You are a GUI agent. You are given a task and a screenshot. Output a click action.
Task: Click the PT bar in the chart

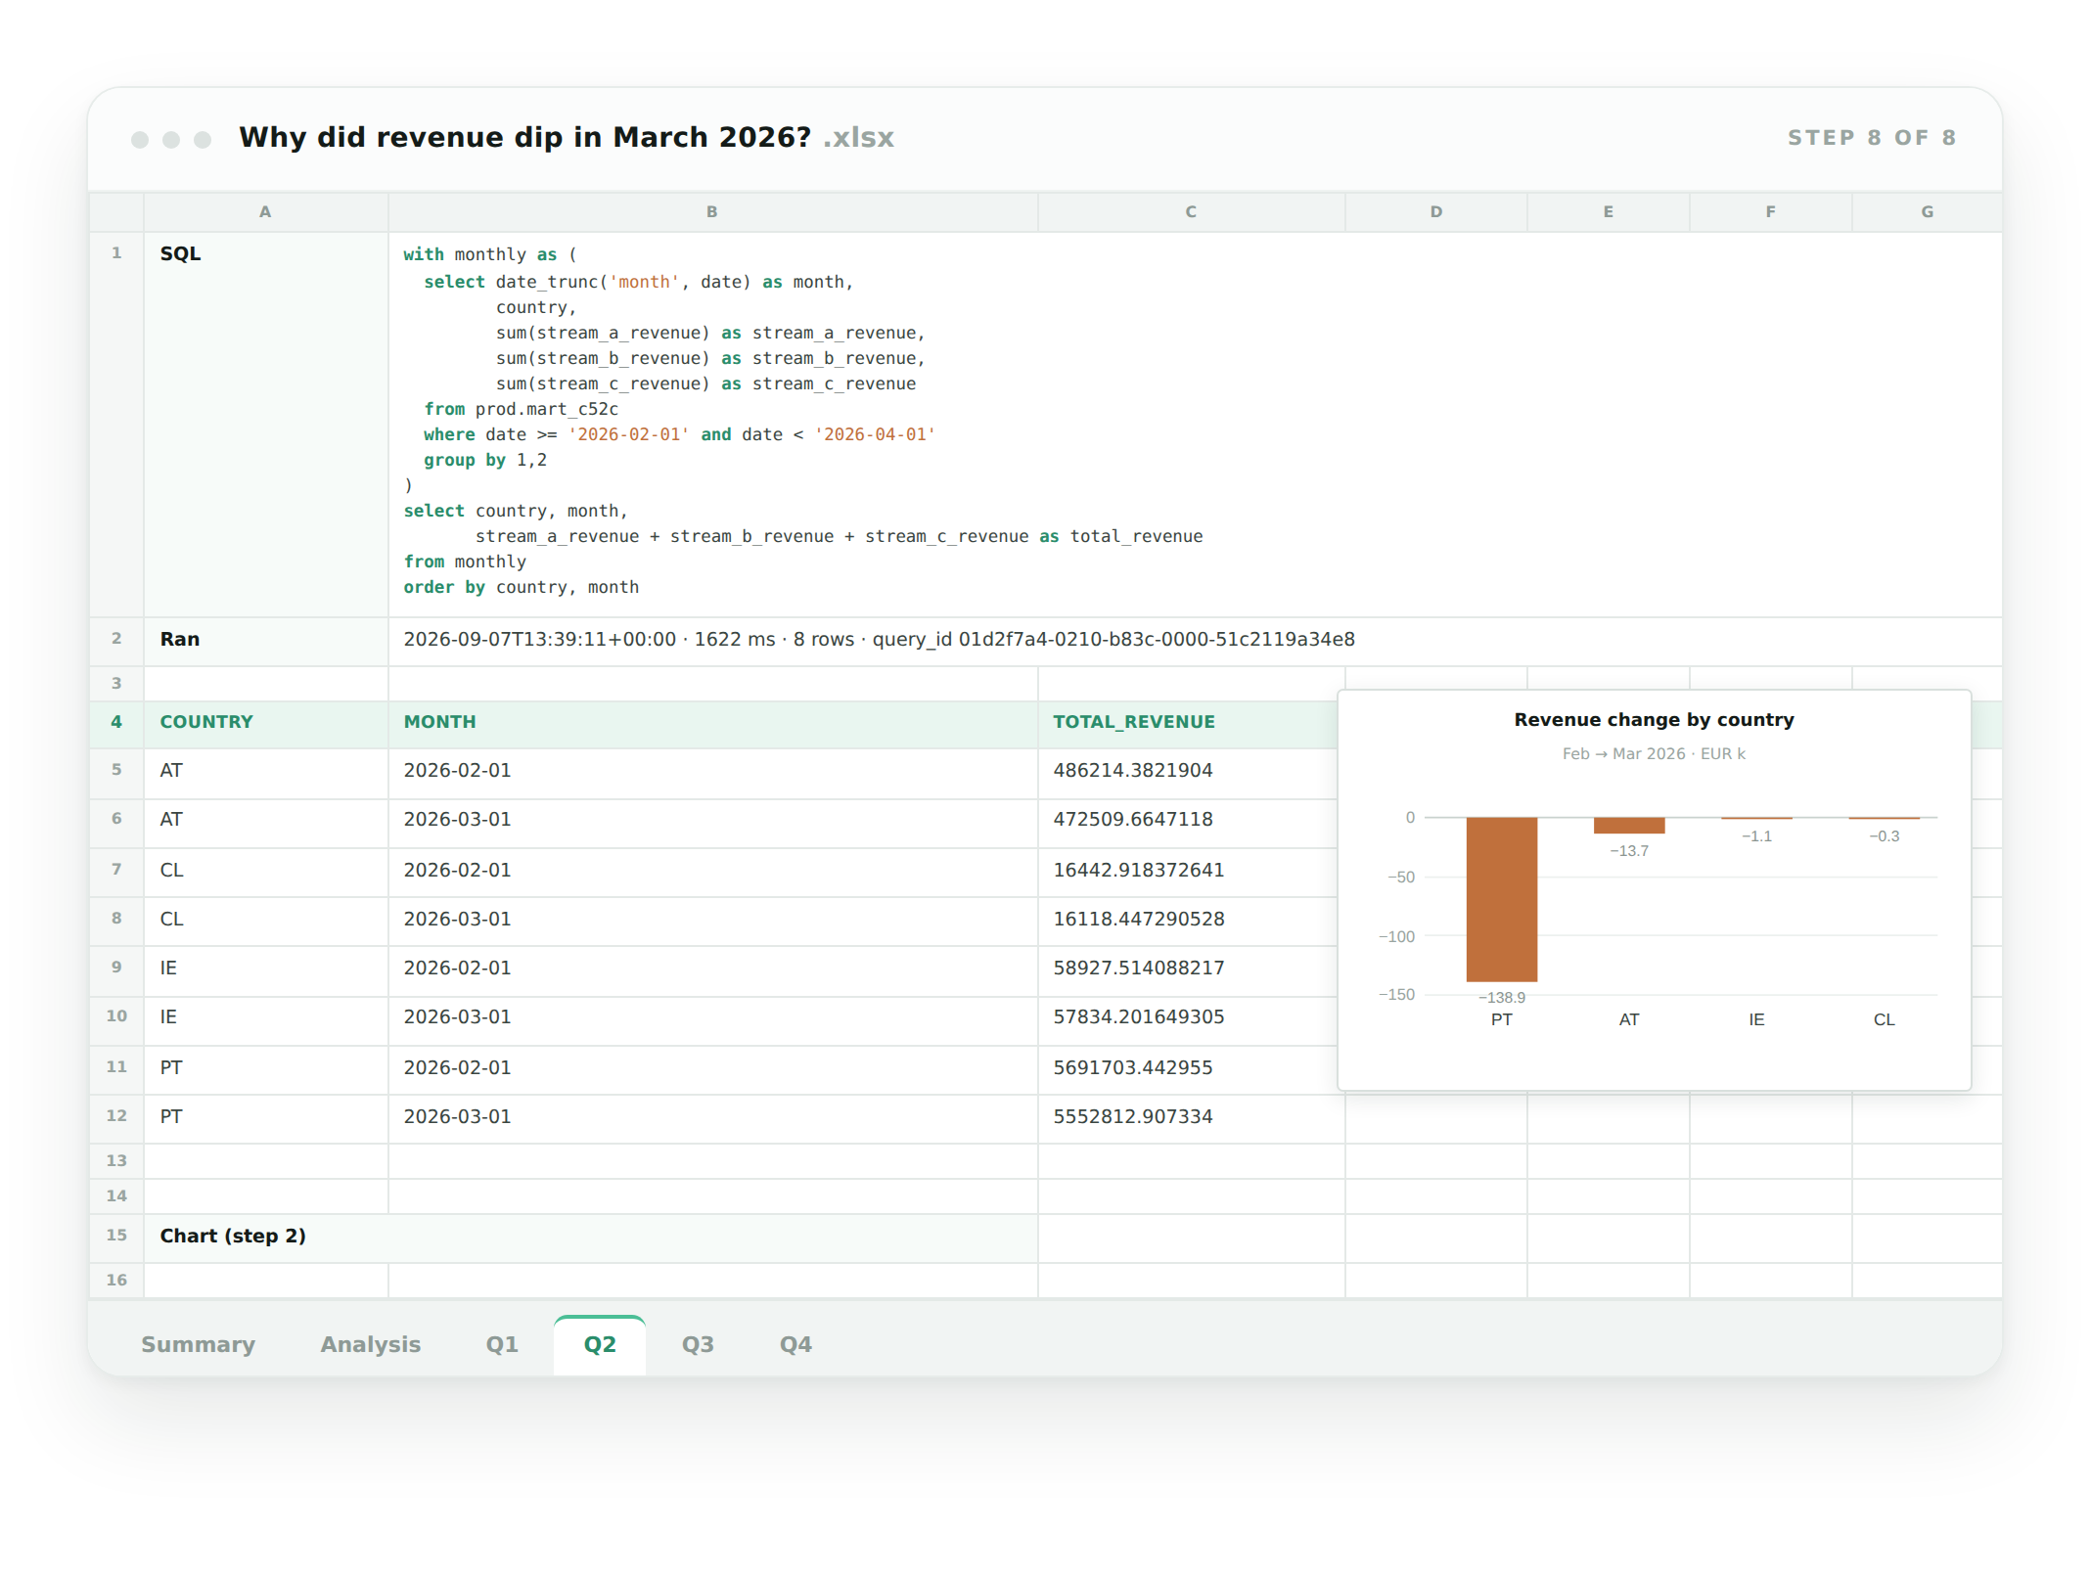1501,899
